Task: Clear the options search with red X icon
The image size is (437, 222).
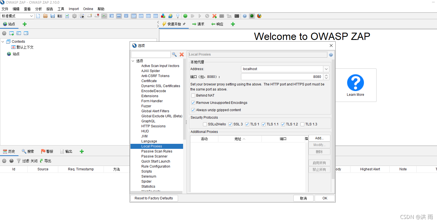Action: (182, 54)
